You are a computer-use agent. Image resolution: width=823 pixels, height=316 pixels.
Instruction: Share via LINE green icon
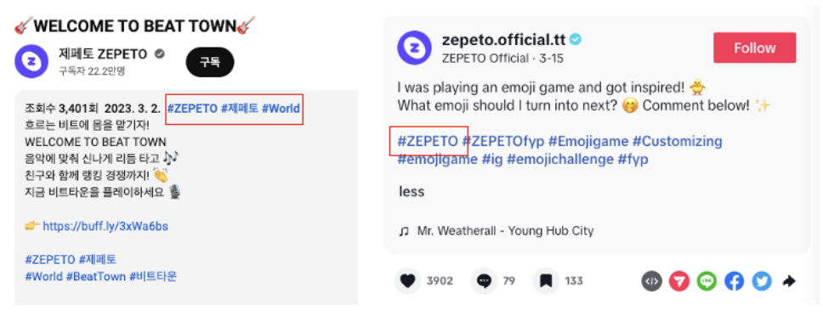pyautogui.click(x=707, y=281)
